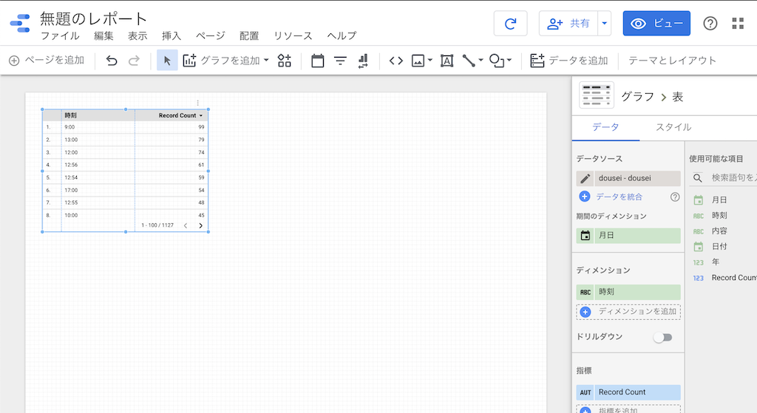Click ディメンションを追加 button
The height and width of the screenshot is (413, 757).
pos(628,312)
